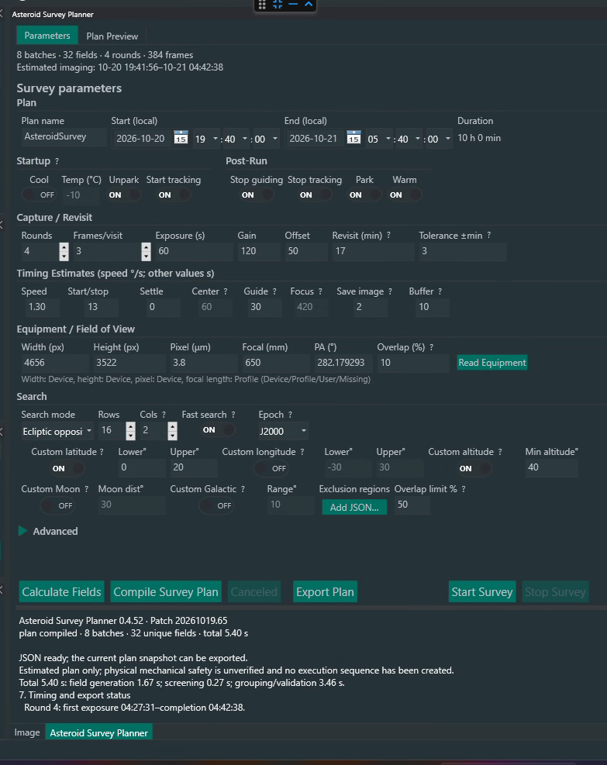This screenshot has height=765, width=607.
Task: Enable the Custom Galactic toggle
Action: coord(216,505)
